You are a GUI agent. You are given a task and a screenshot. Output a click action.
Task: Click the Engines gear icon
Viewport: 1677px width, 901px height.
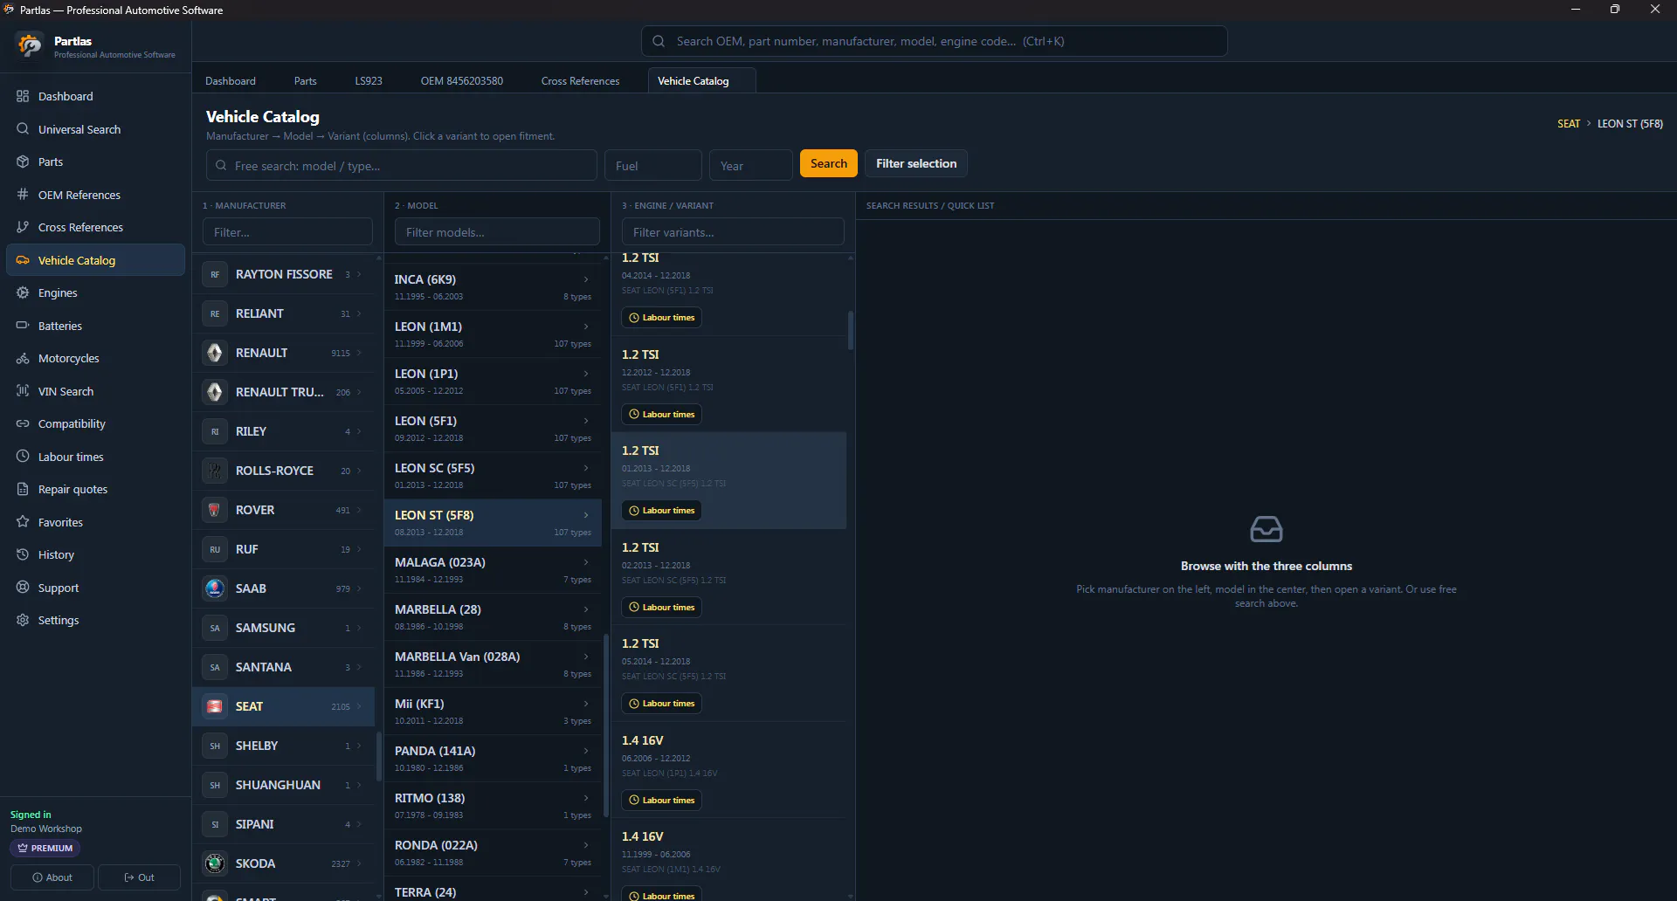point(23,292)
